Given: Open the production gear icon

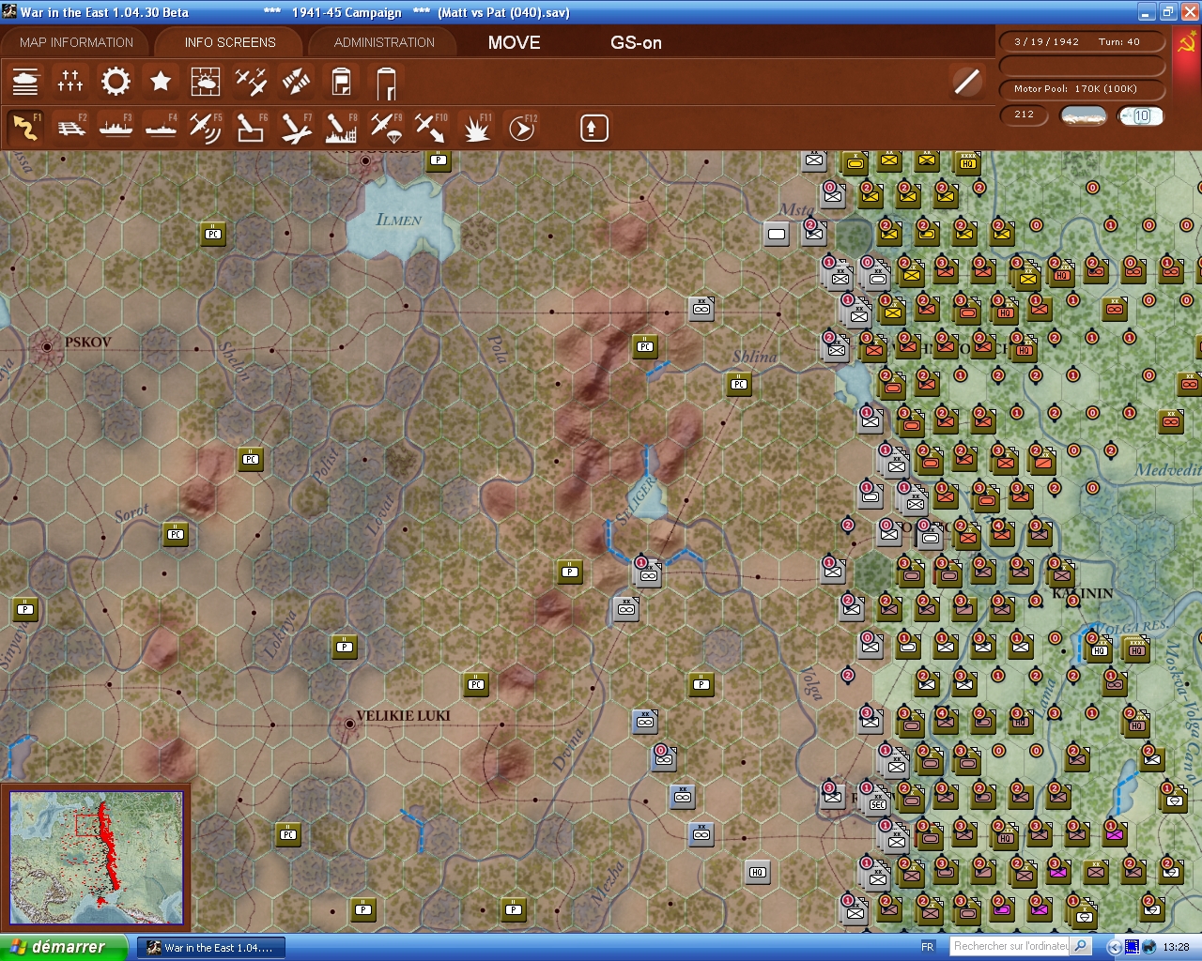Looking at the screenshot, I should click(x=116, y=82).
